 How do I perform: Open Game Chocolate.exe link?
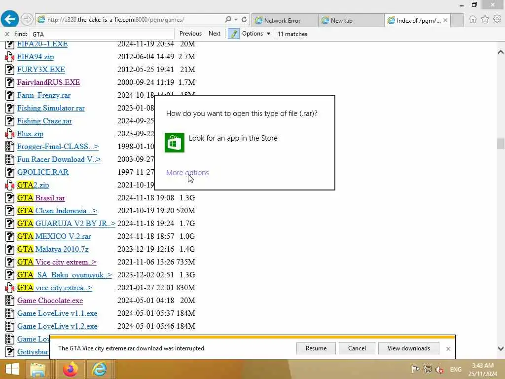coord(50,301)
